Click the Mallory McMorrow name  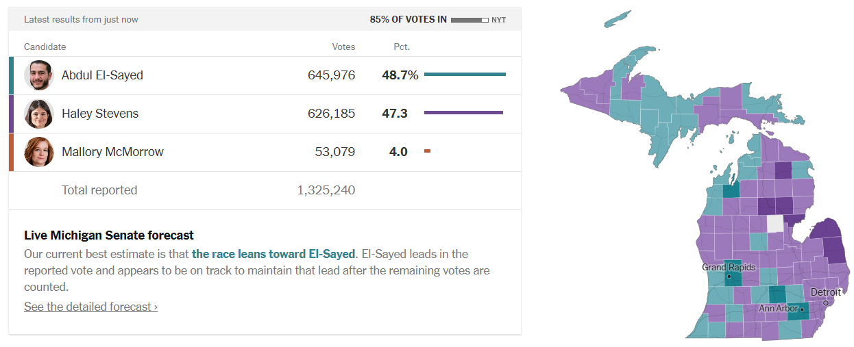112,152
